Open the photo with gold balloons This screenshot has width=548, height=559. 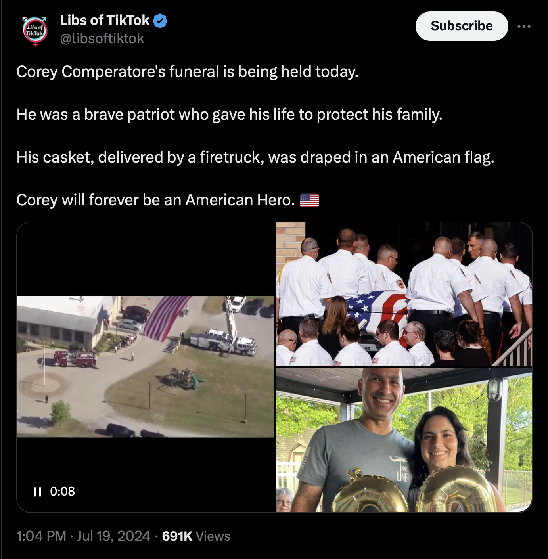click(x=404, y=440)
